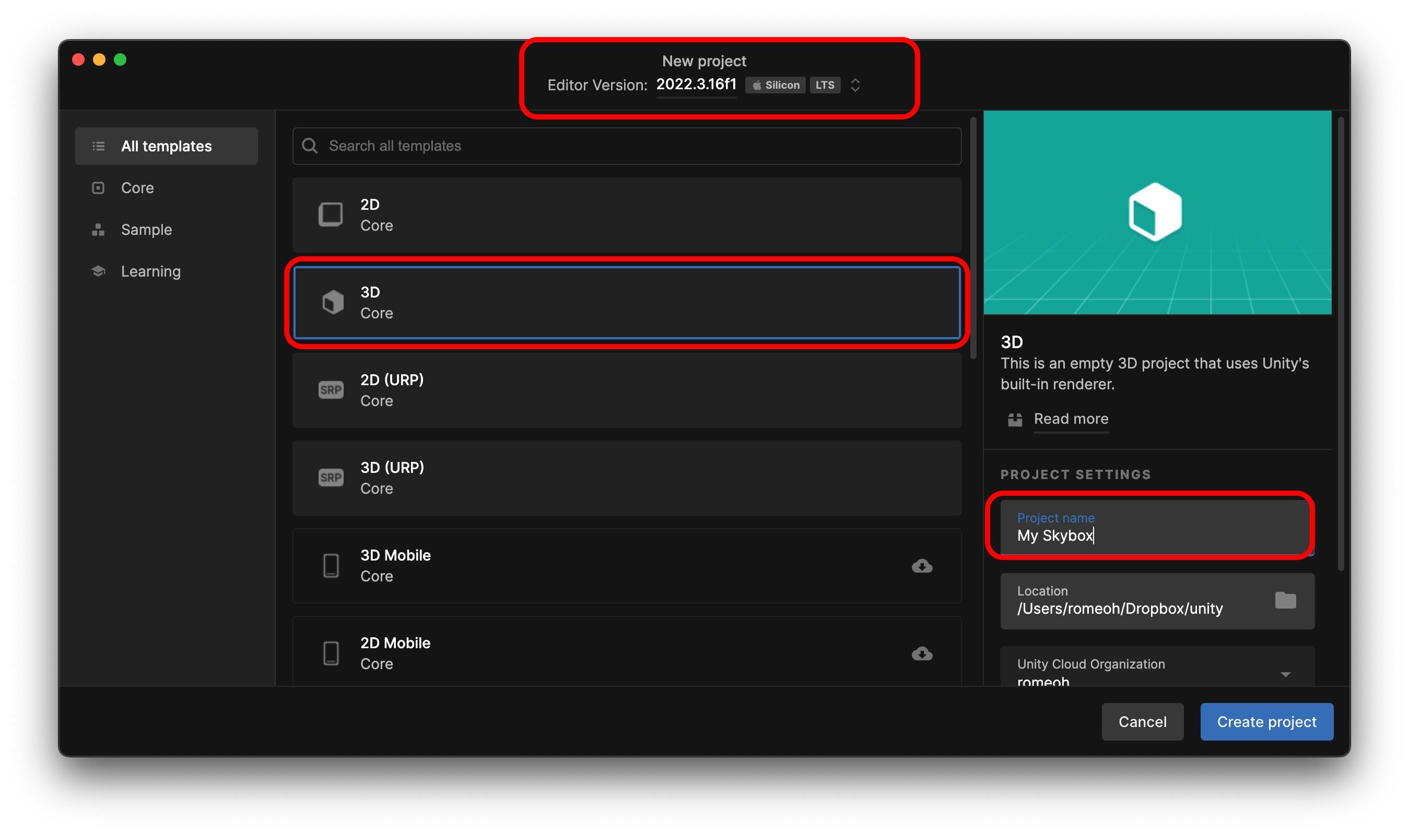Click editor version 2022.3.16f1 text

point(696,85)
